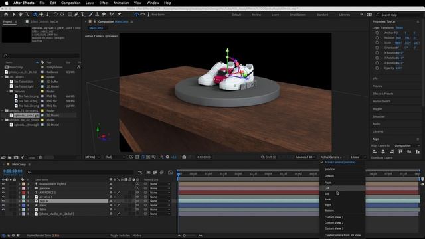Screen dimensions: 425x239
Task: Select the Rotation tool
Action: pyautogui.click(x=55, y=15)
